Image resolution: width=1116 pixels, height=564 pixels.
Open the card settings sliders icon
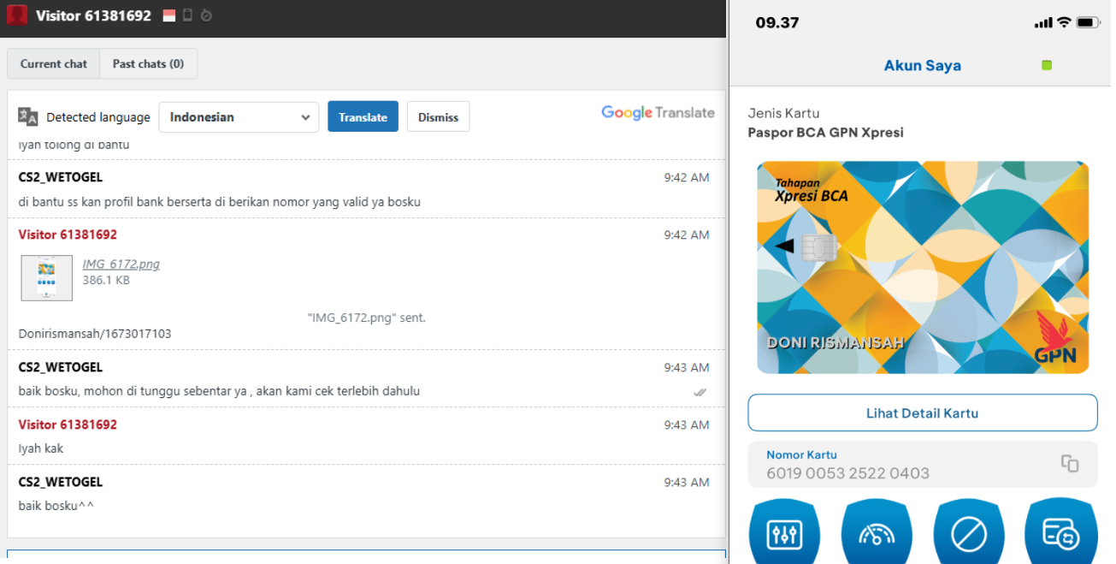coord(784,534)
